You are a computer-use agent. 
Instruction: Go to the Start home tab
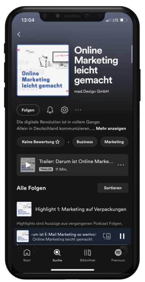27,255
